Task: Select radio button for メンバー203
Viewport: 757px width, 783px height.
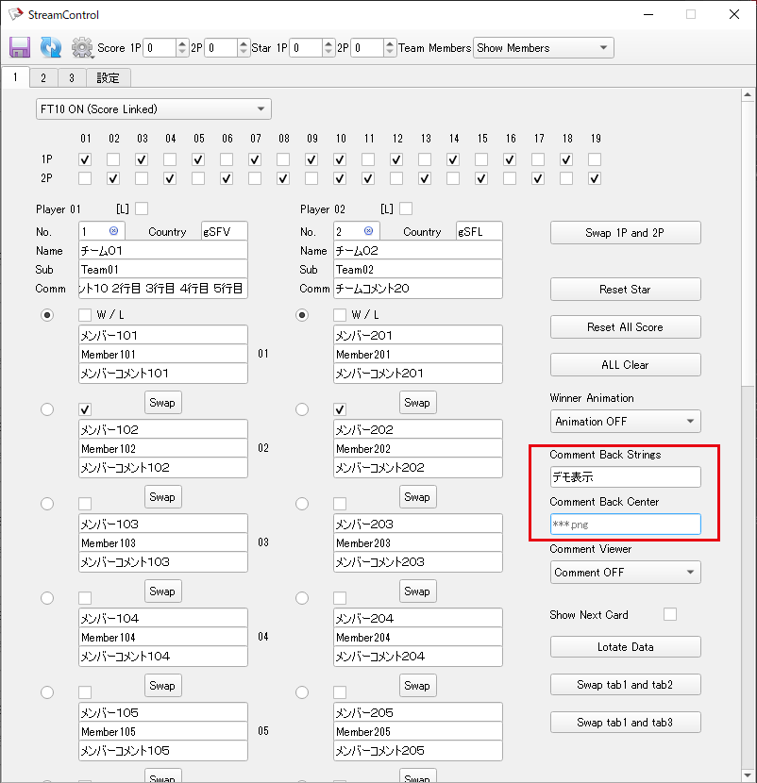Action: click(x=302, y=504)
